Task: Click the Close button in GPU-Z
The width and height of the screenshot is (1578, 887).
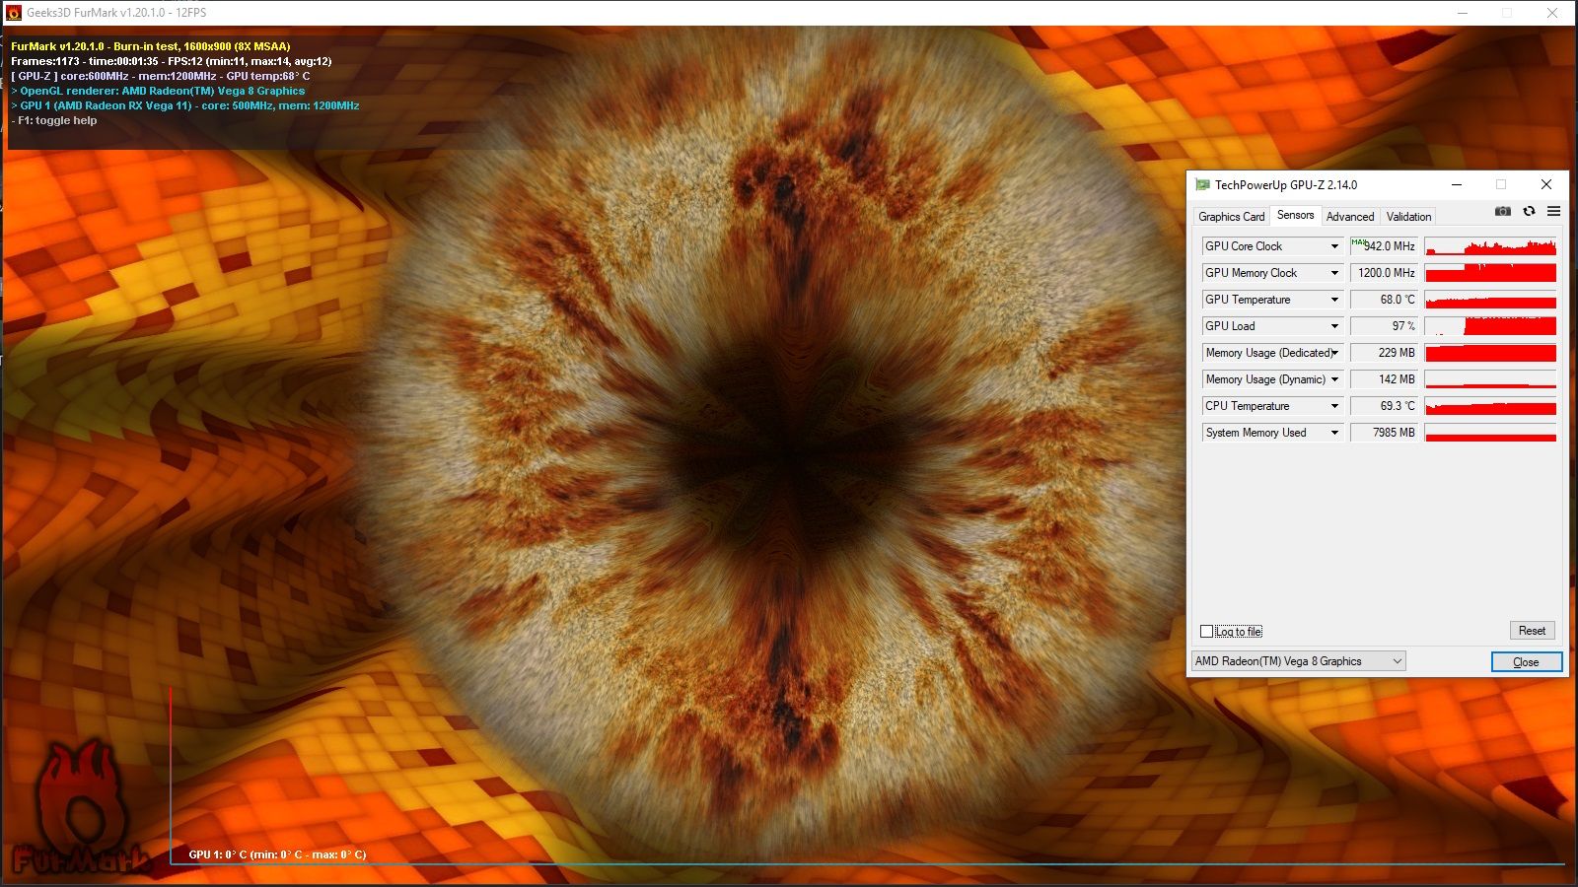Action: click(1526, 662)
